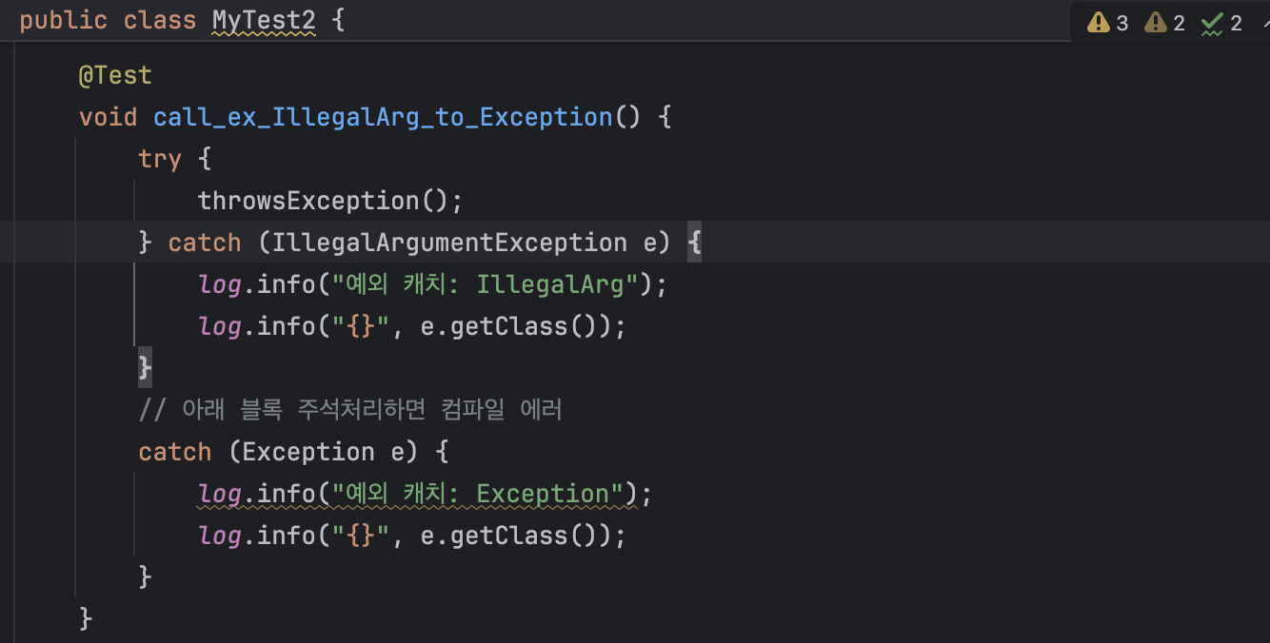This screenshot has width=1270, height=643.
Task: Click the MyTest2 class name
Action: click(x=264, y=21)
